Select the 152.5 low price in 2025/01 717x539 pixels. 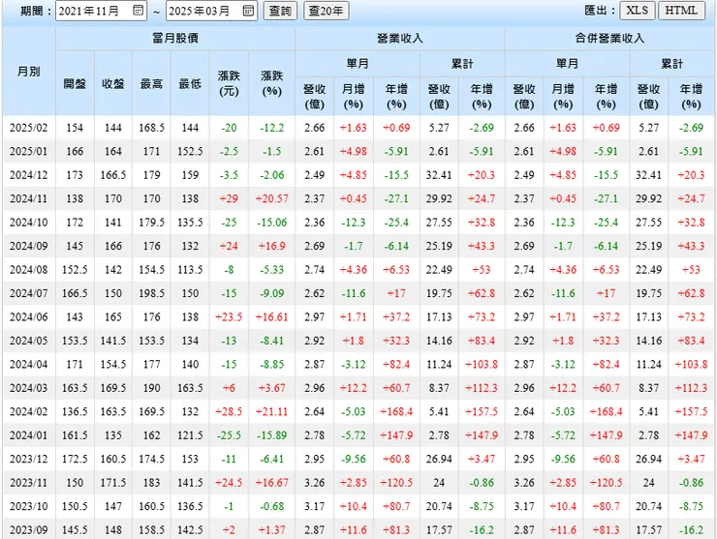point(190,151)
